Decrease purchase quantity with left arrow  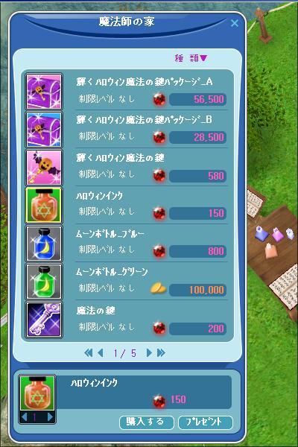[25, 417]
